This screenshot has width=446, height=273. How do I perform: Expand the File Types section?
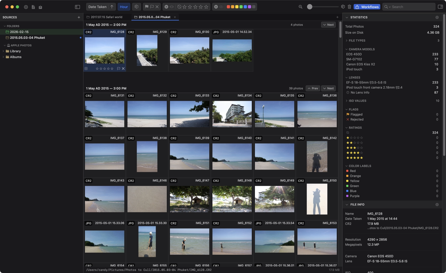[347, 41]
